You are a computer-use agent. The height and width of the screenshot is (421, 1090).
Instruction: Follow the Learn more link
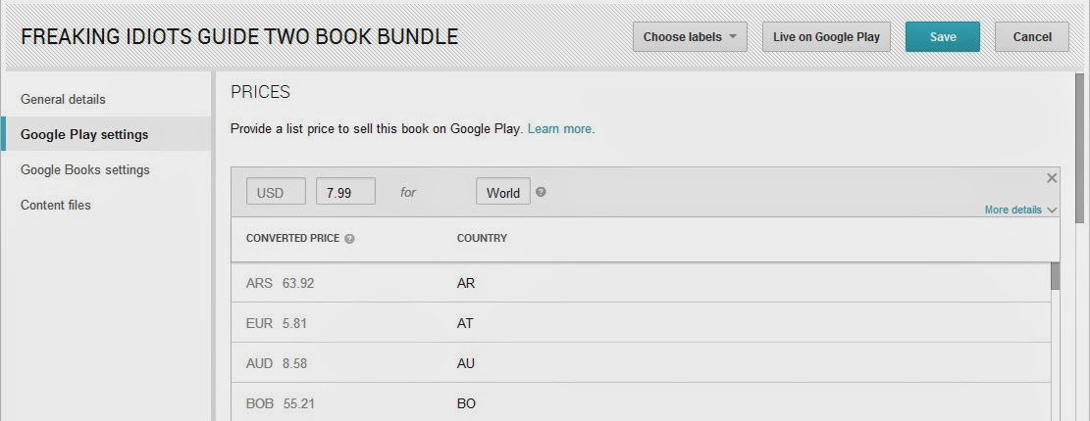coord(560,128)
